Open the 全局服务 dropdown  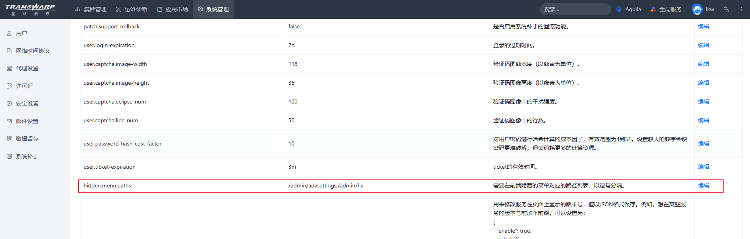(666, 9)
